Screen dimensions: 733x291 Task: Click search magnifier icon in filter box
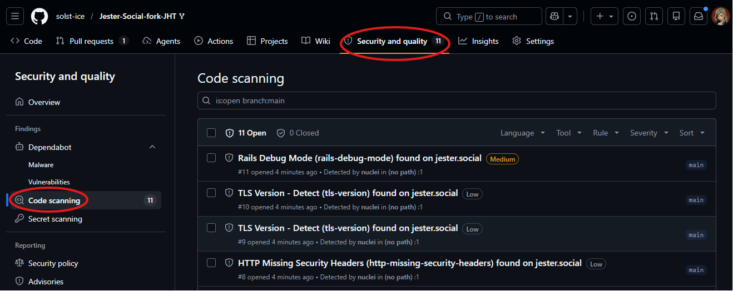pyautogui.click(x=207, y=101)
